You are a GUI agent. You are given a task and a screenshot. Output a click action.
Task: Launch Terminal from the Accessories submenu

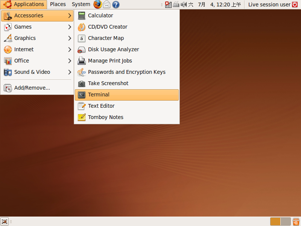(127, 95)
